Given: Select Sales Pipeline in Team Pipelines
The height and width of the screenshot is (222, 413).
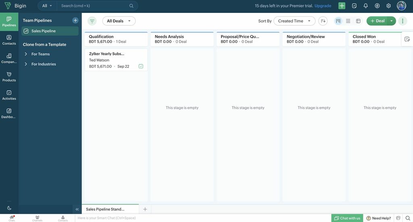Looking at the screenshot, I should coord(50,31).
